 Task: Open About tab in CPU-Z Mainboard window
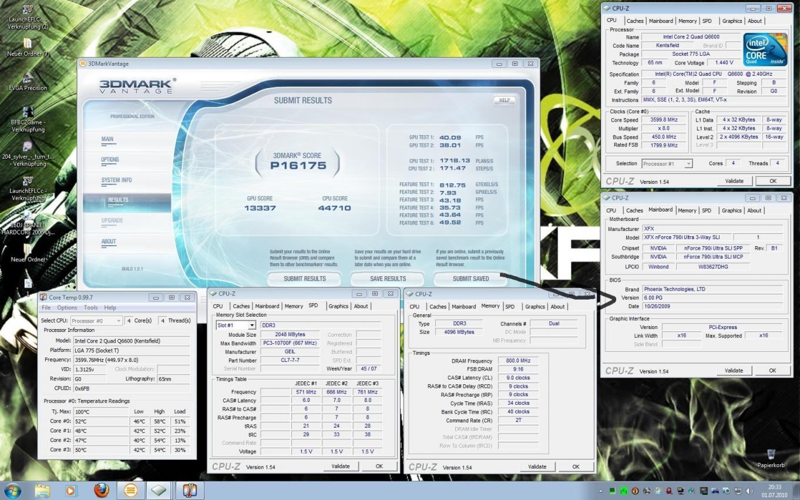pos(754,210)
